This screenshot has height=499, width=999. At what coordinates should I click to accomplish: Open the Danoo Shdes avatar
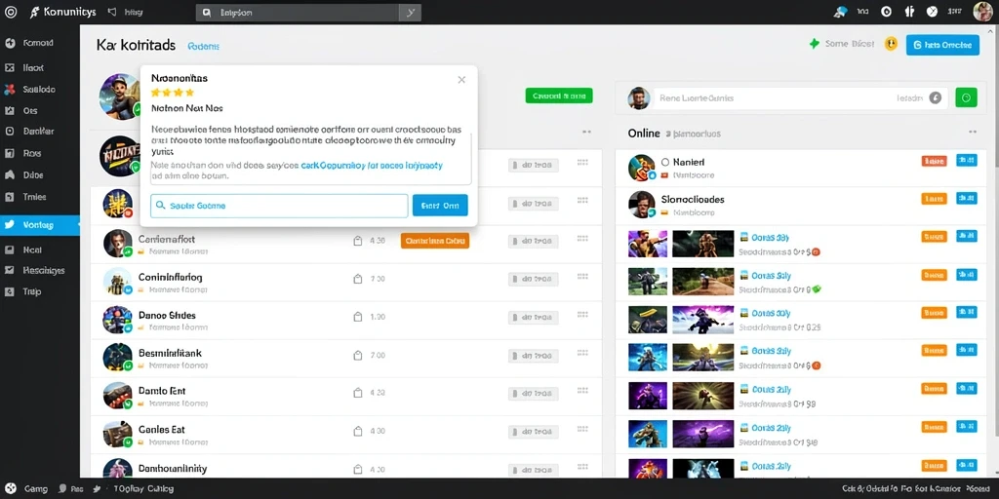click(x=118, y=319)
